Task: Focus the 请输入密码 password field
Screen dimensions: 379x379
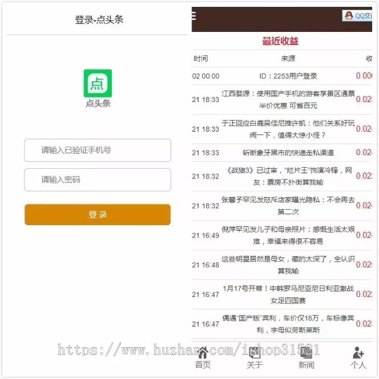Action: tap(97, 180)
